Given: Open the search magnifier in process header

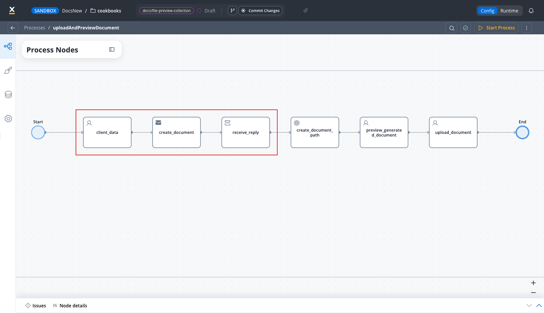Looking at the screenshot, I should click(x=451, y=28).
